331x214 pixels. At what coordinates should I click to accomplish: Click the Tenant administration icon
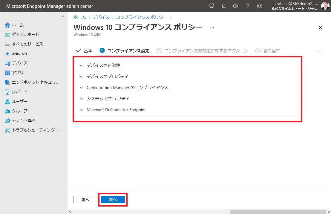[7, 121]
